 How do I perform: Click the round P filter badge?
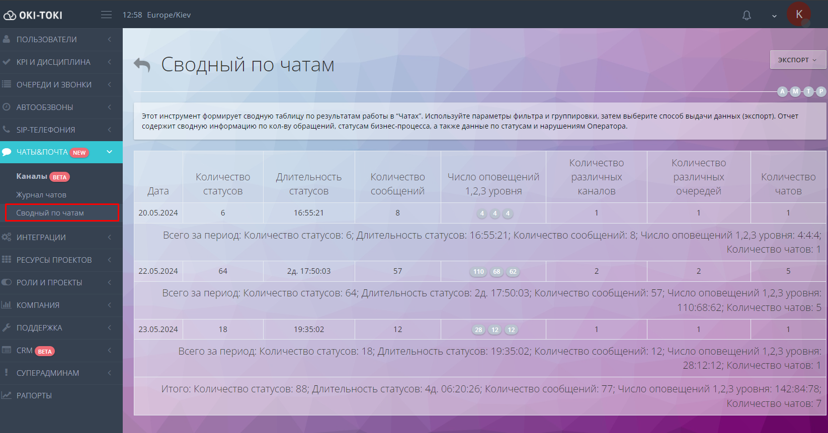point(821,91)
